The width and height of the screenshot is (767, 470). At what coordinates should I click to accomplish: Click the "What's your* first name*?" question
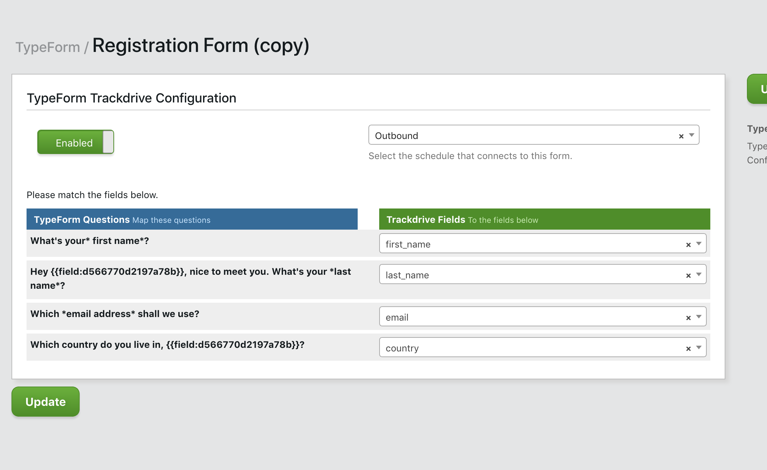(x=90, y=241)
